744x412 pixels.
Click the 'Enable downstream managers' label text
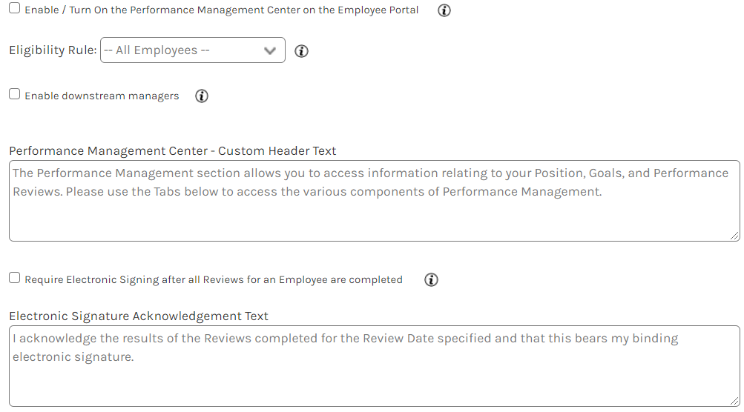pyautogui.click(x=102, y=96)
